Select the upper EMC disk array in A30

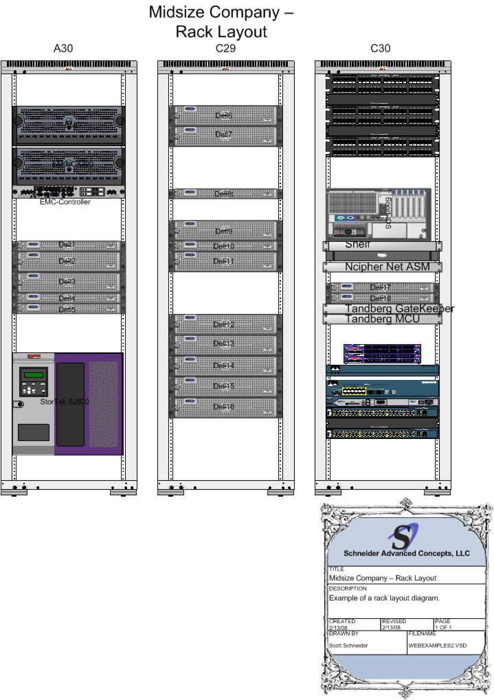point(69,126)
